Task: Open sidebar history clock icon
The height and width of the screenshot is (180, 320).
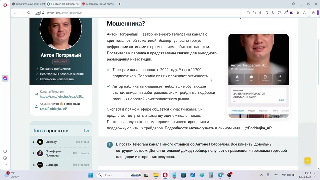Action: 5,158
